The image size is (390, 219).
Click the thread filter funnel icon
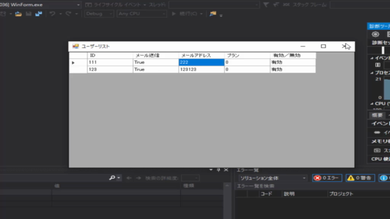click(266, 5)
